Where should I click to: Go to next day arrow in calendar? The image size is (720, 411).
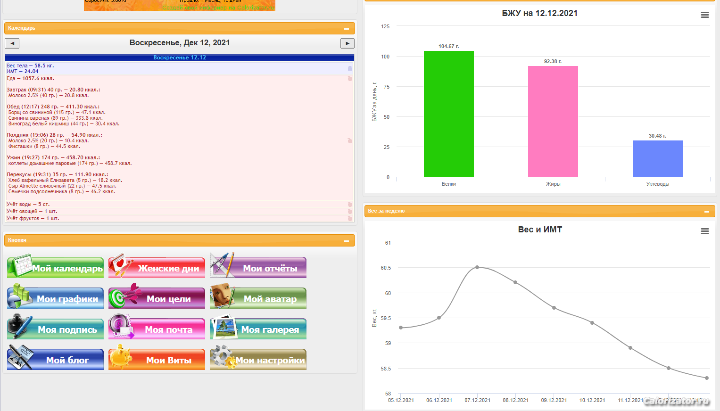[348, 43]
